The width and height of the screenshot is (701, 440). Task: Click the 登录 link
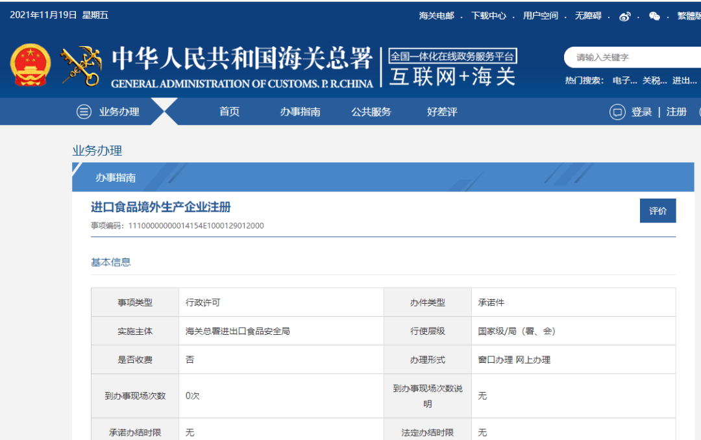click(641, 112)
